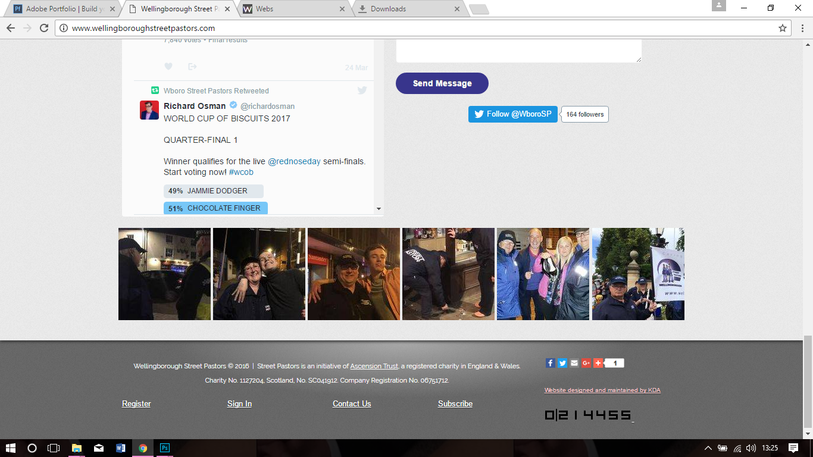Click the Send Message button
Image resolution: width=813 pixels, height=457 pixels.
[442, 83]
